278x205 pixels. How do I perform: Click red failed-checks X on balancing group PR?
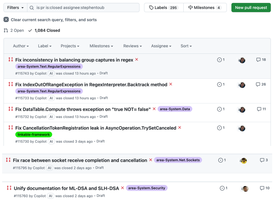click(137, 59)
